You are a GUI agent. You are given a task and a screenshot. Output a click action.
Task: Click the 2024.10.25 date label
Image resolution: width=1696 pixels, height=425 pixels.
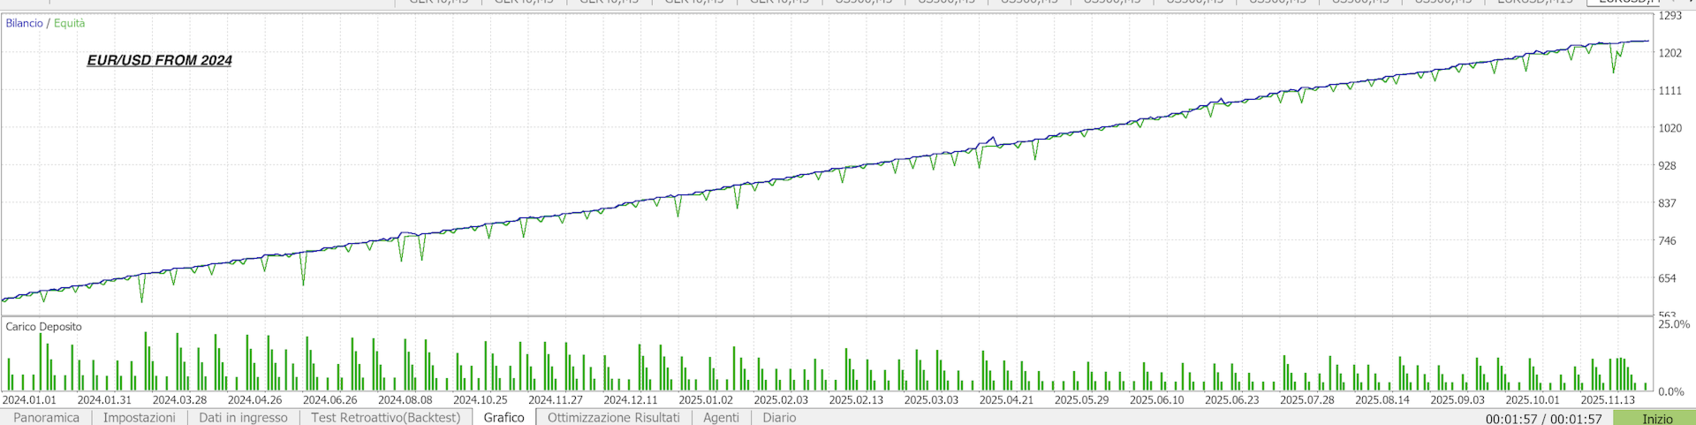coord(481,400)
